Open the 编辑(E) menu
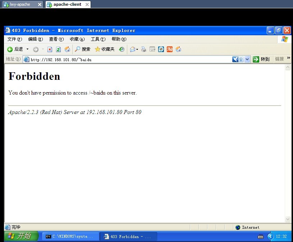 [x=36, y=39]
